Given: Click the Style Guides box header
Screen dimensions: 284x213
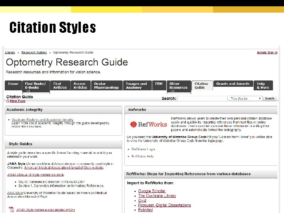Looking at the screenshot, I should pos(64,144).
